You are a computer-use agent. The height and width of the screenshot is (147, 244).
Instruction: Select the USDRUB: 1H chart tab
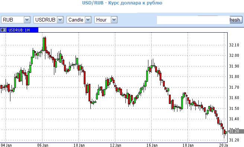click(x=19, y=30)
